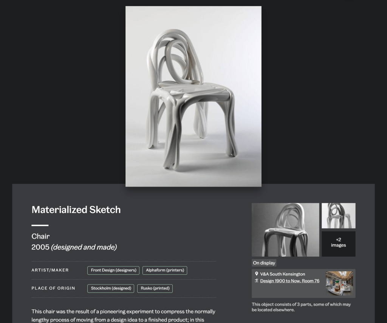The image size is (387, 323).
Task: Click the chair description paragraph
Action: click(124, 315)
